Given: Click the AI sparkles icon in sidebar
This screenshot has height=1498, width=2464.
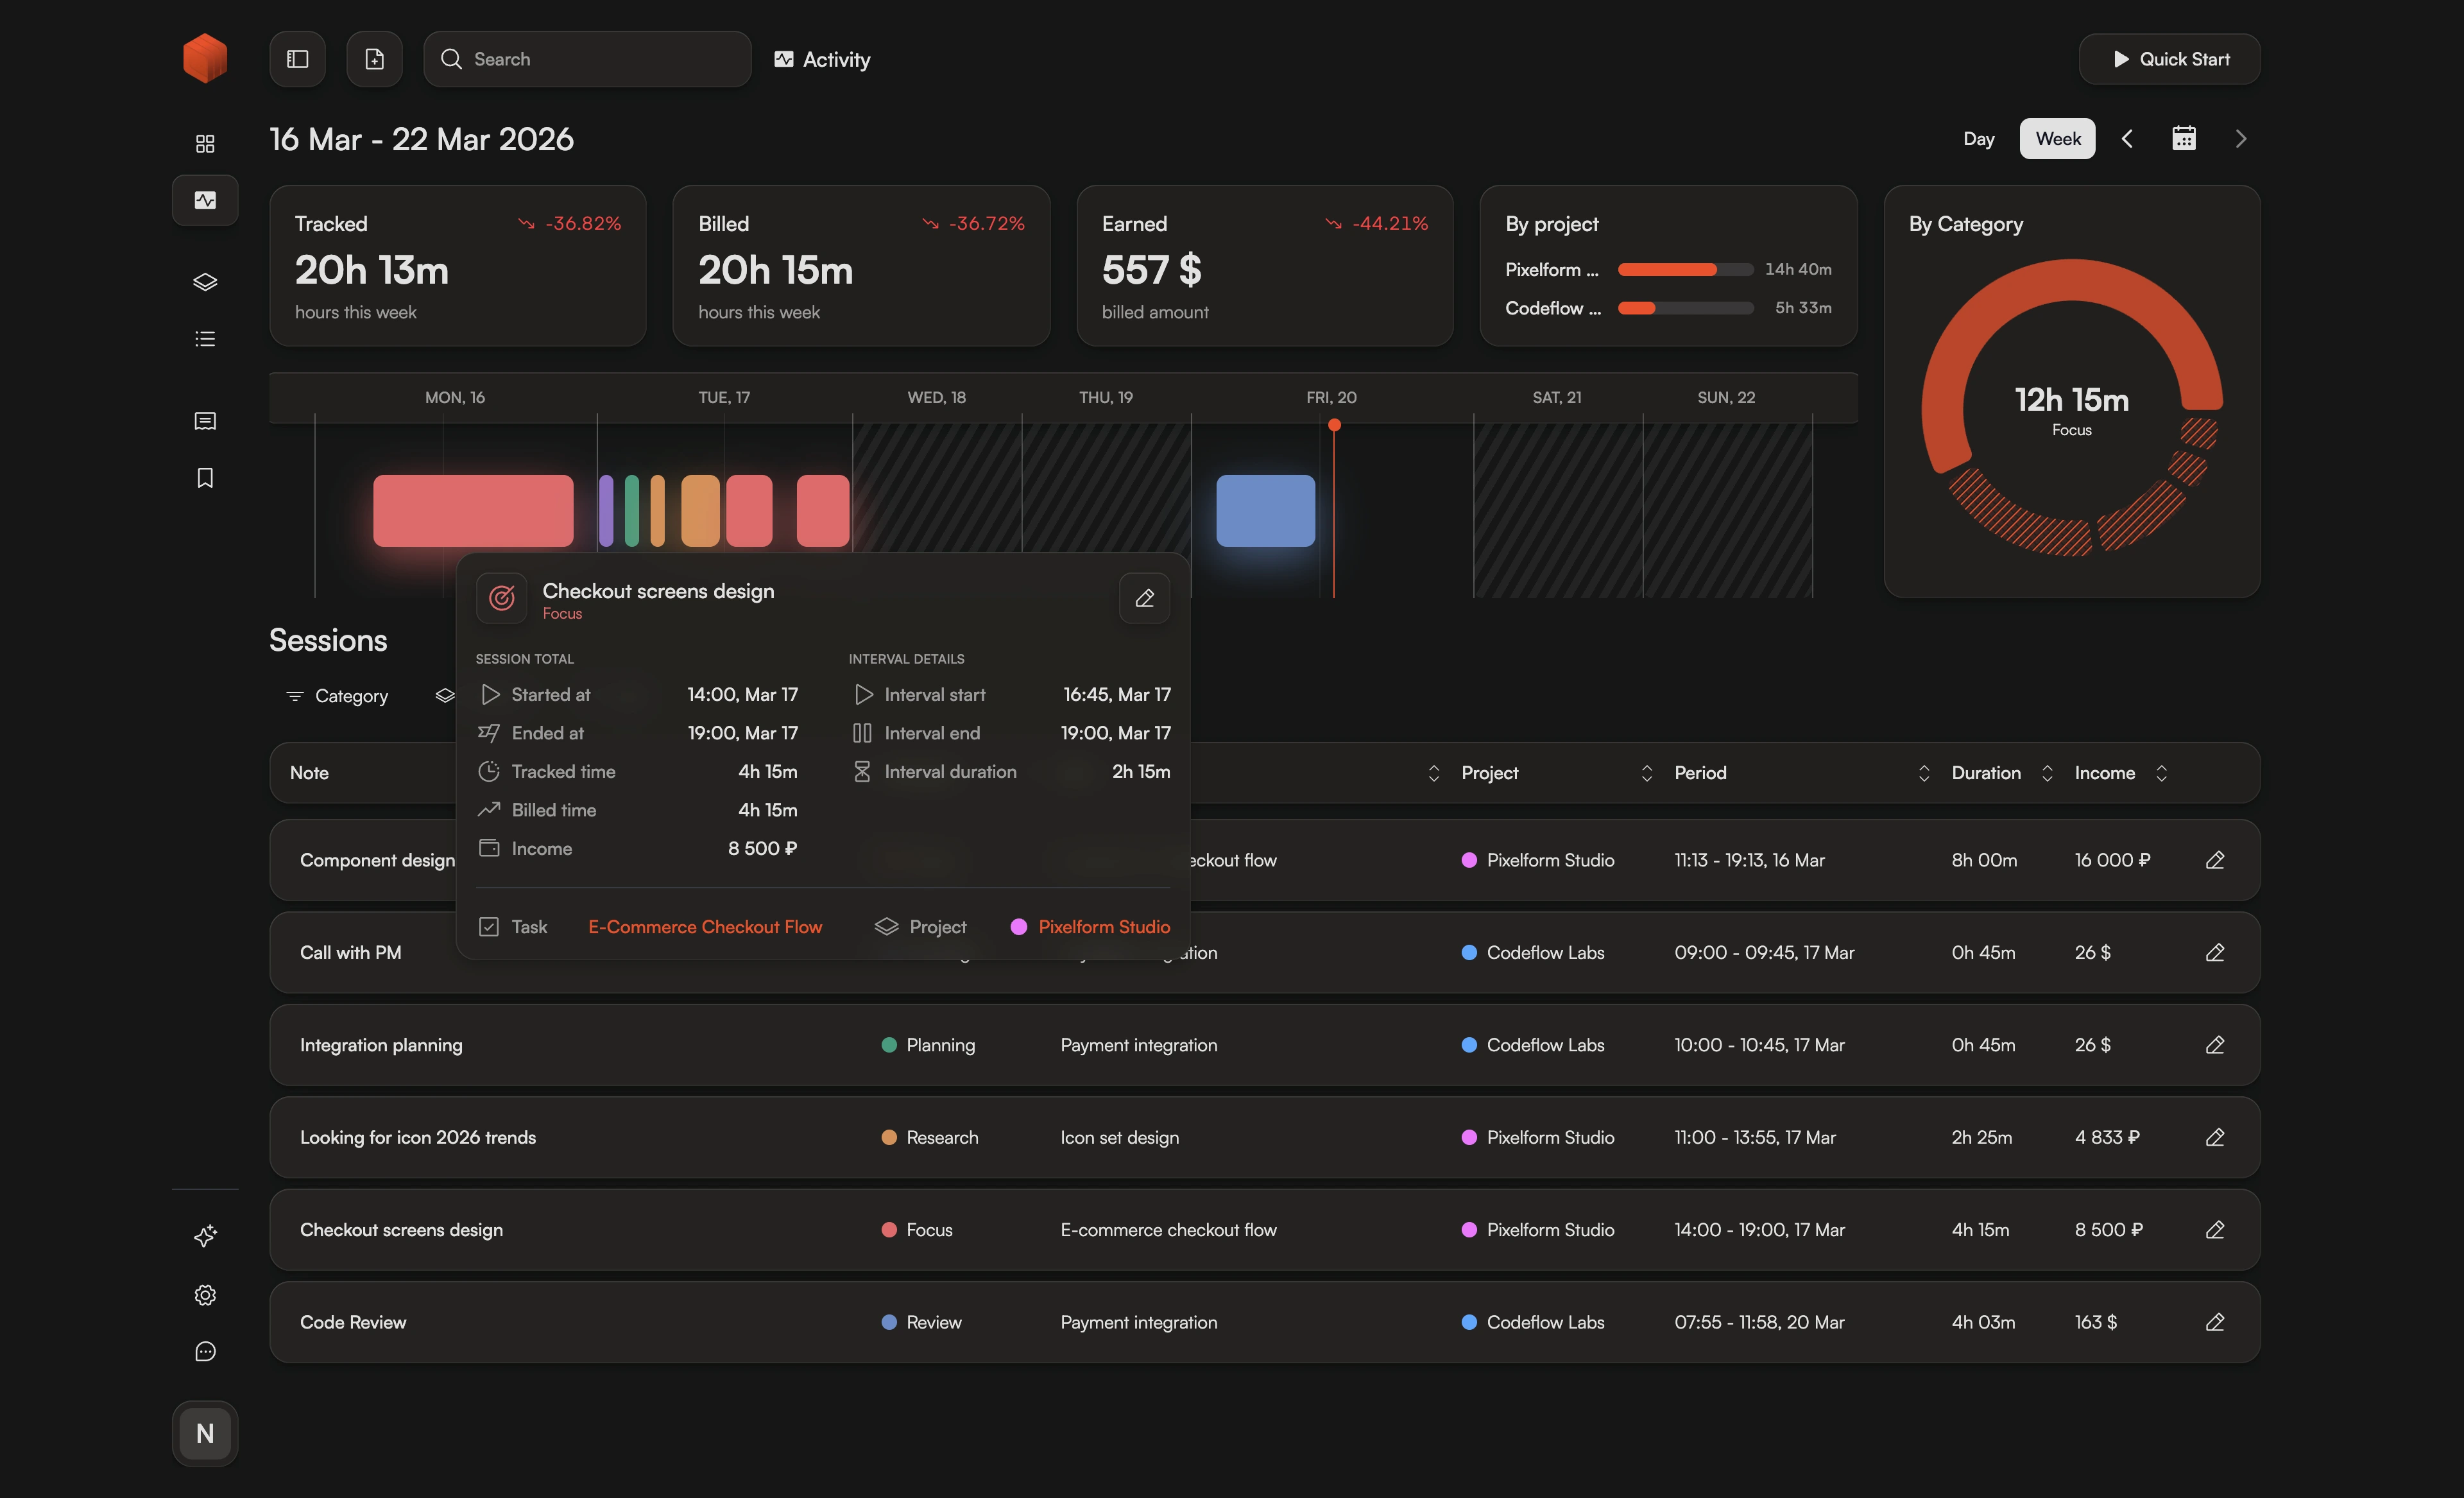Looking at the screenshot, I should point(205,1236).
